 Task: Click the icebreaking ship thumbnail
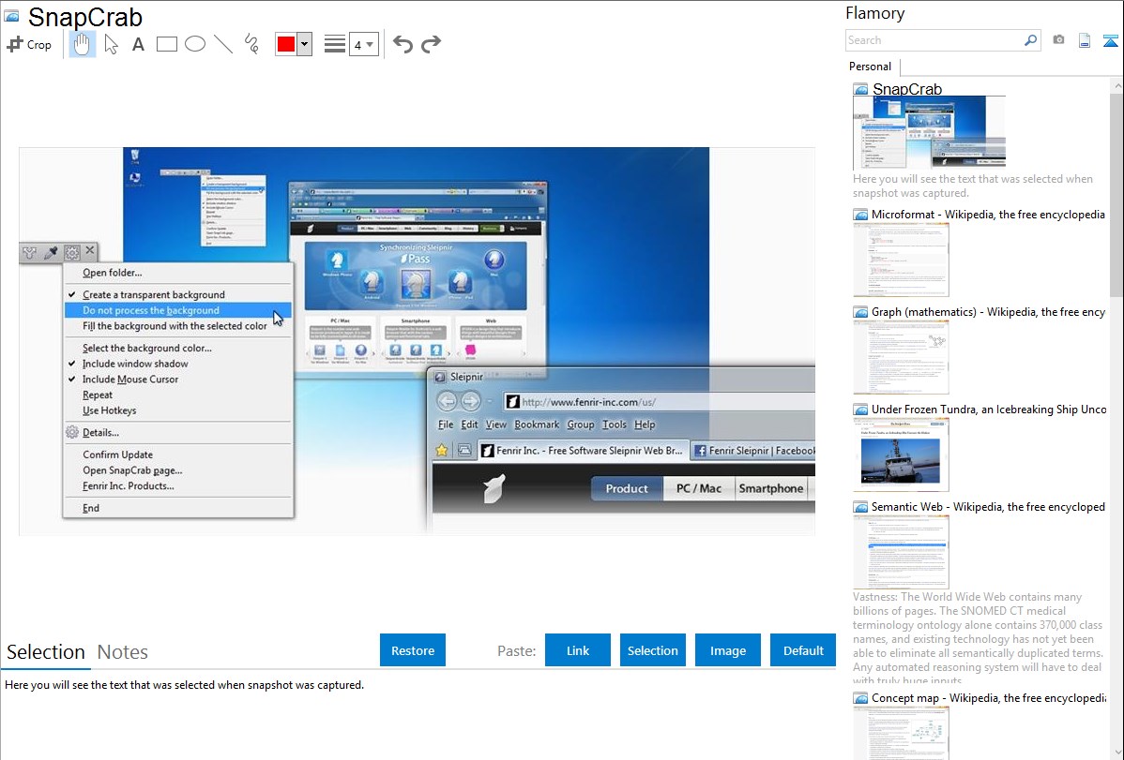pos(901,455)
